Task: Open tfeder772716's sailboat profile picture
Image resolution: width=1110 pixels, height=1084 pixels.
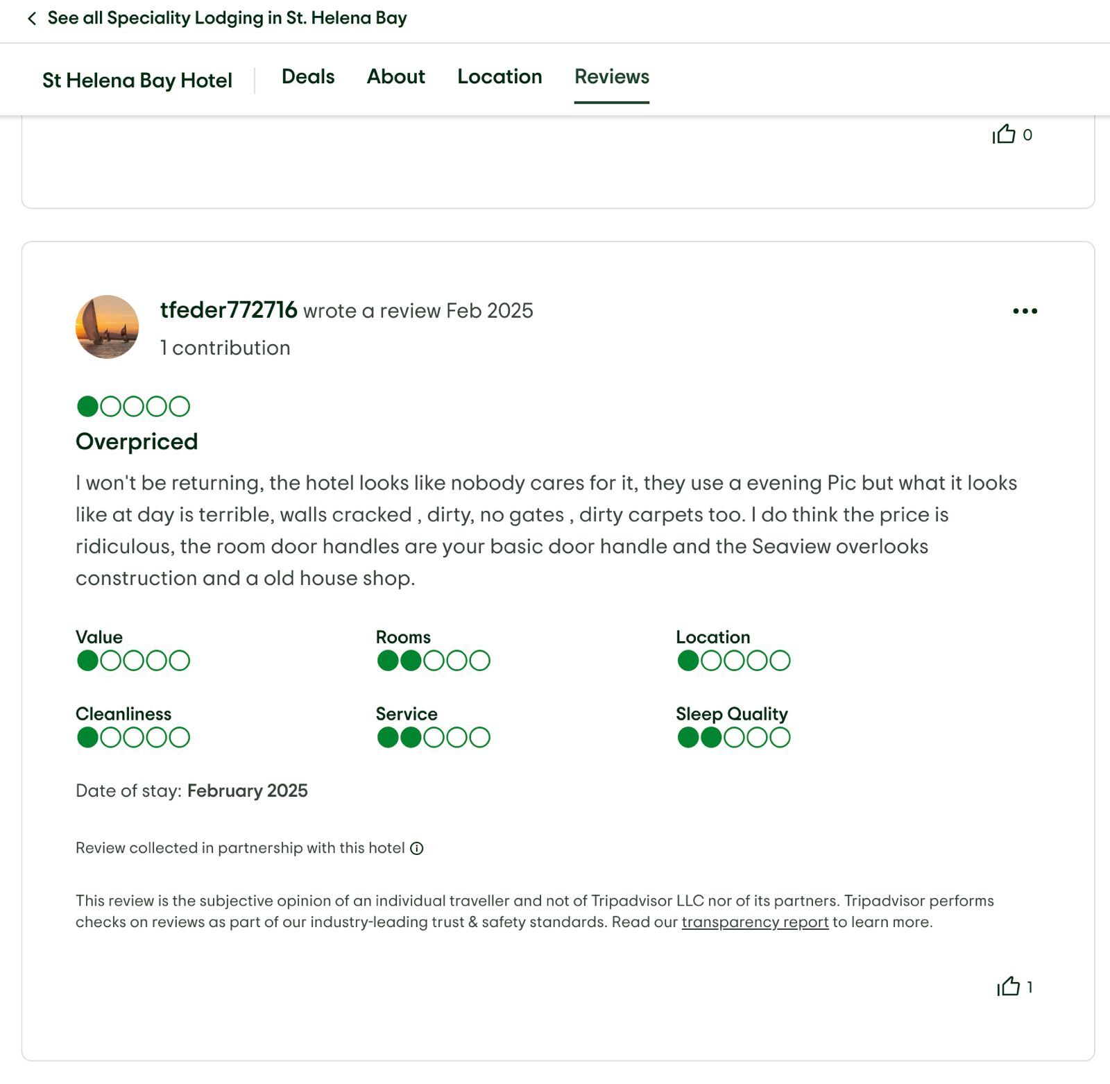Action: pos(107,327)
